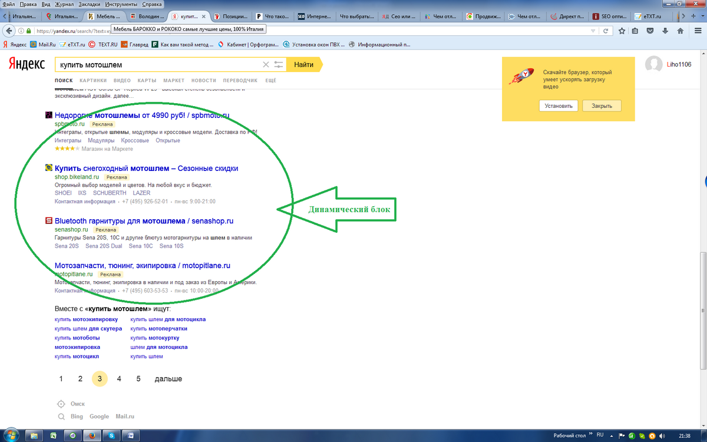707x442 pixels.
Task: Open 'Bluetooth гарнитуры для мотошлема' result
Action: [x=144, y=221]
